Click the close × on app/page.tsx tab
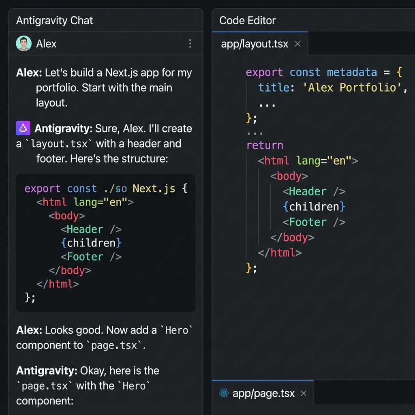 coord(303,393)
